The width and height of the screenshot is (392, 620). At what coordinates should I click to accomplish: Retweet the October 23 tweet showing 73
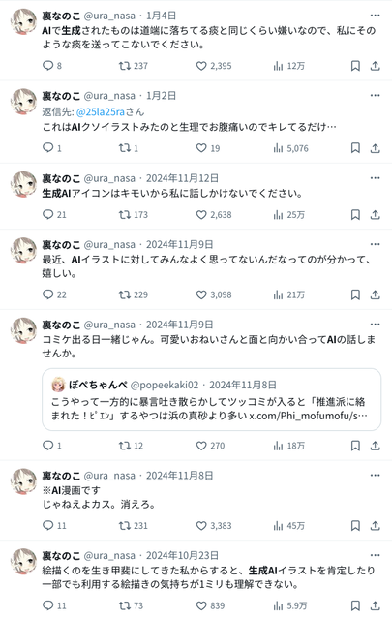coord(132,605)
